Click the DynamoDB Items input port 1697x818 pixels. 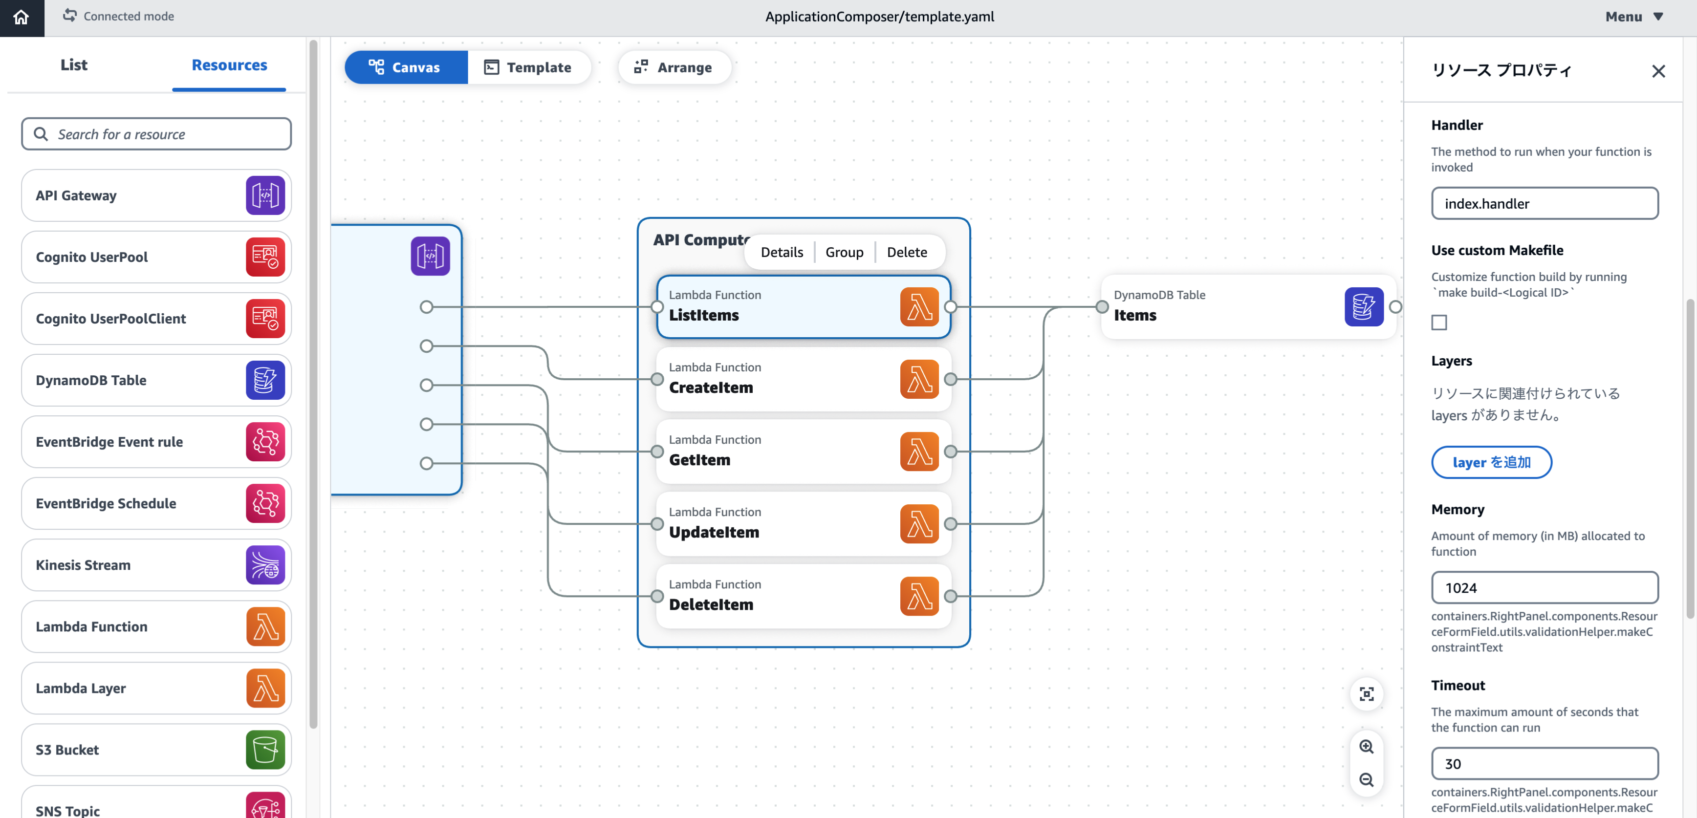click(1102, 307)
